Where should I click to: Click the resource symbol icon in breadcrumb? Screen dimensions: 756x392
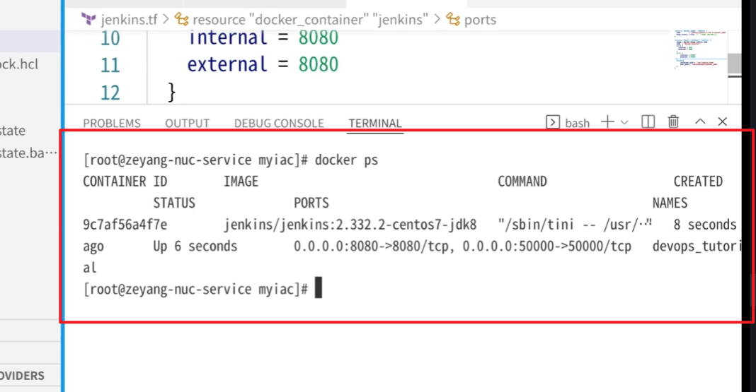point(181,19)
